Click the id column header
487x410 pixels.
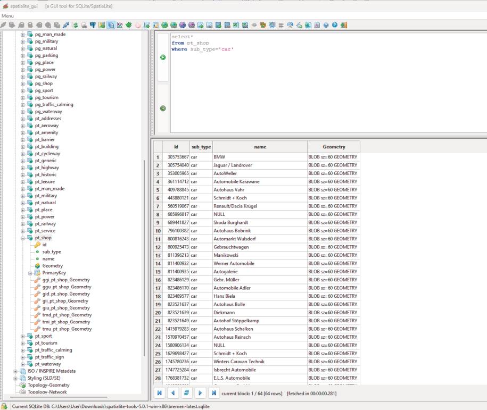point(176,147)
